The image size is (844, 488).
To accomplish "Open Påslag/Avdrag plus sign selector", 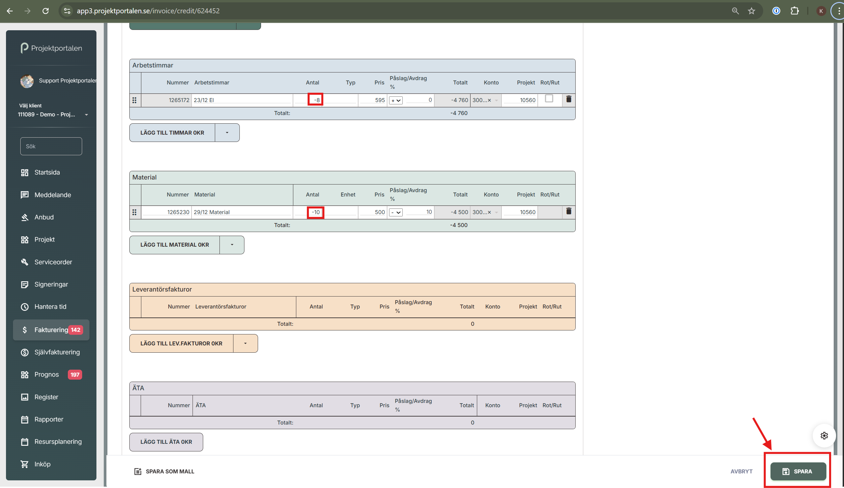I will 395,100.
